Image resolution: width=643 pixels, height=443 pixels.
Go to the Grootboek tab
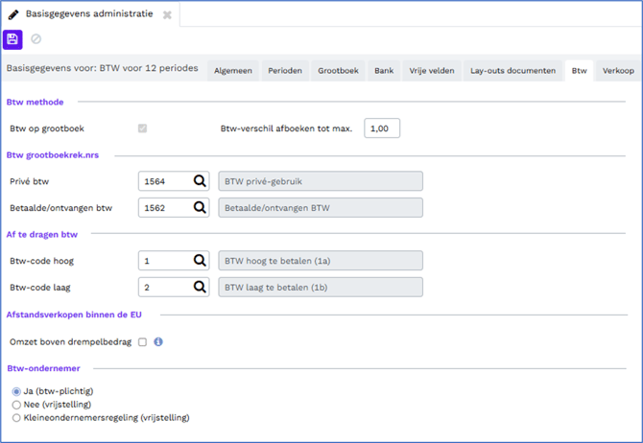(x=338, y=70)
